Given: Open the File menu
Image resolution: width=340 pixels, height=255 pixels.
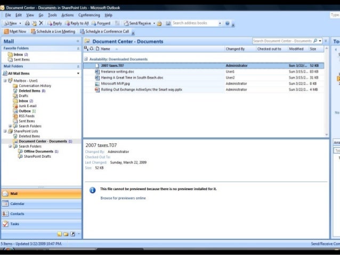Looking at the screenshot, I should click(8, 15).
